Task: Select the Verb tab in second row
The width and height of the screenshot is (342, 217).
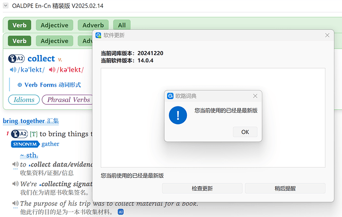Action: (x=19, y=41)
